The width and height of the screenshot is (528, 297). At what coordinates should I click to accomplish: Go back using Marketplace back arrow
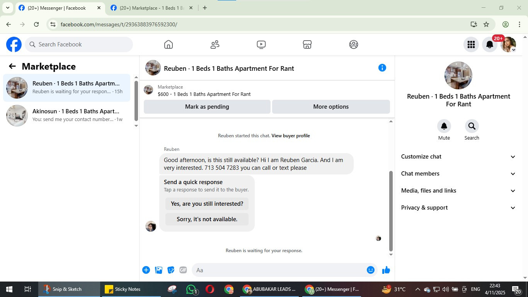(12, 67)
